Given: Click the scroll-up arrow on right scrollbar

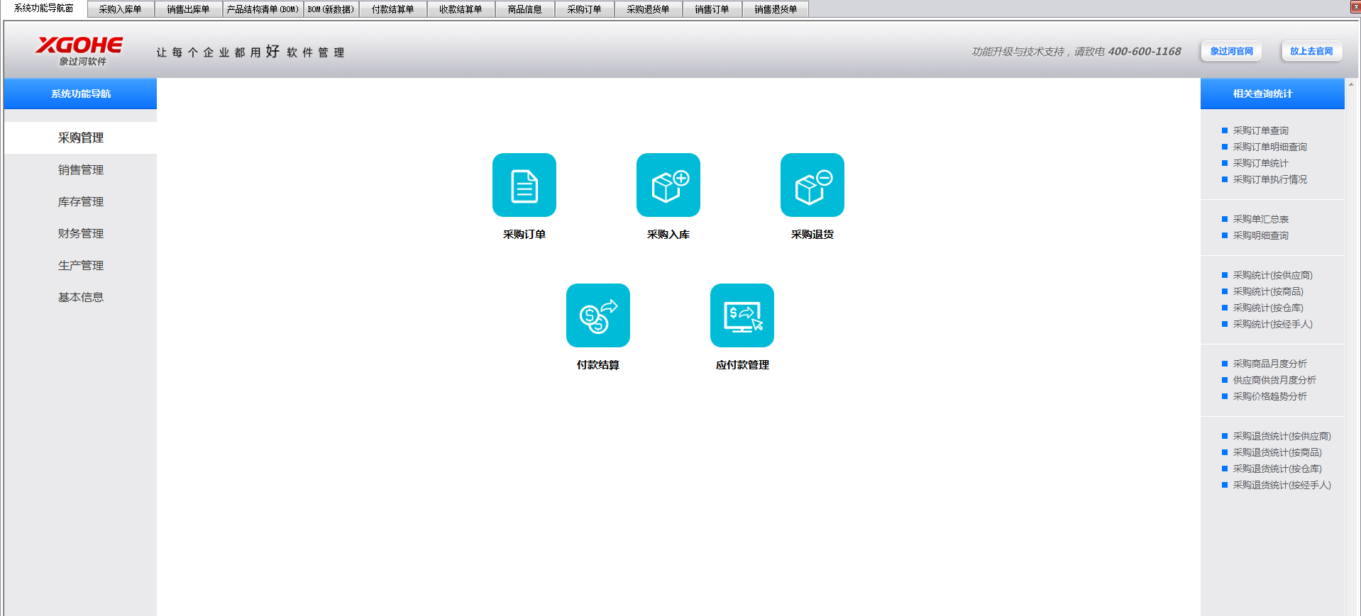Looking at the screenshot, I should 1351,84.
